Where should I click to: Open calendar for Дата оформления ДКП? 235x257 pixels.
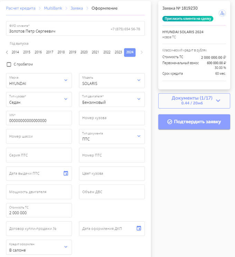(x=139, y=228)
